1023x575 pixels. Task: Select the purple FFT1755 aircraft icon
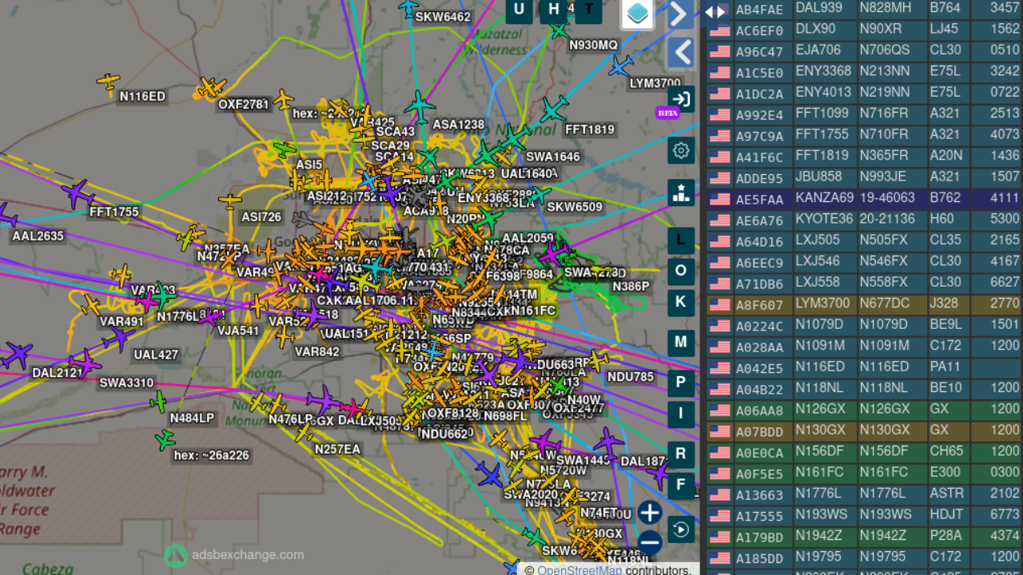78,193
